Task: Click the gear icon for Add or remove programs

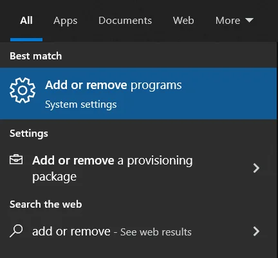Action: tap(23, 90)
